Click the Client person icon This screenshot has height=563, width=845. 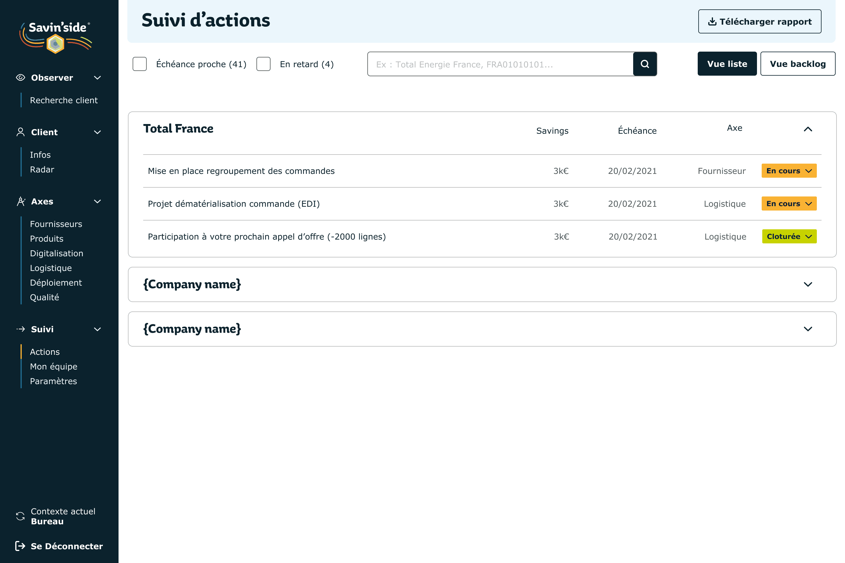[21, 132]
